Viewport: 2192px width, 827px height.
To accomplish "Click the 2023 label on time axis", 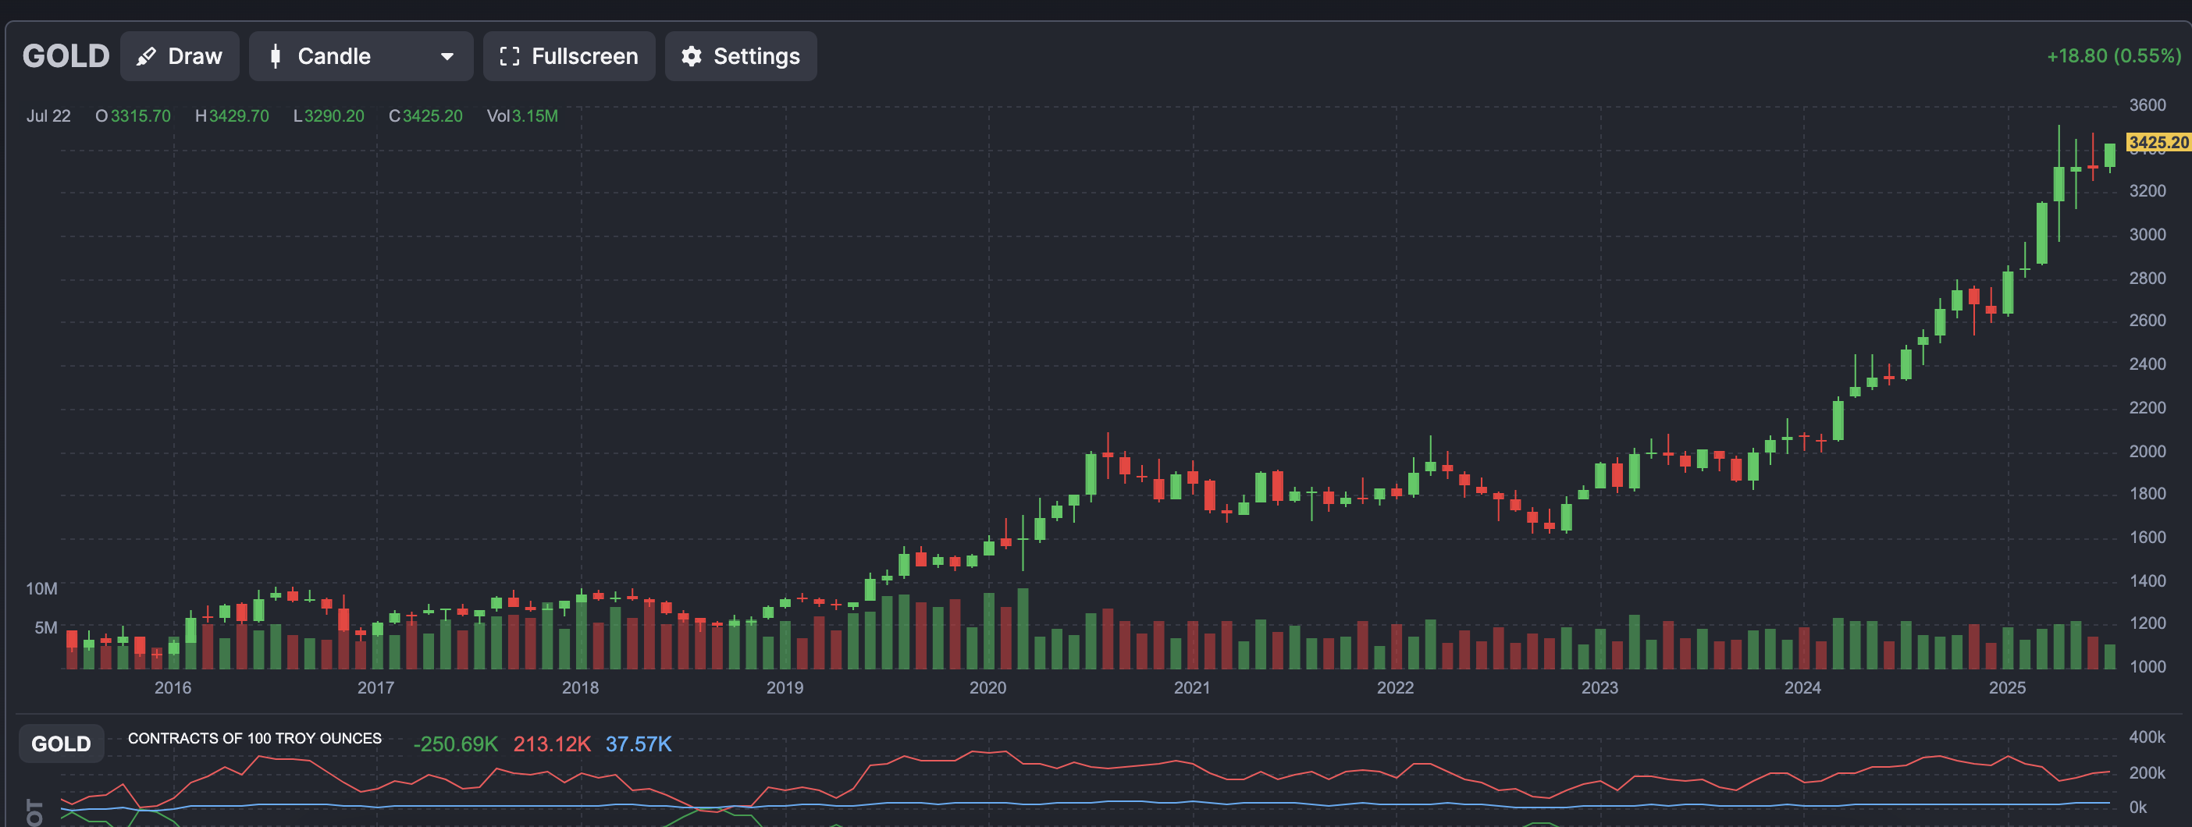I will (1600, 687).
